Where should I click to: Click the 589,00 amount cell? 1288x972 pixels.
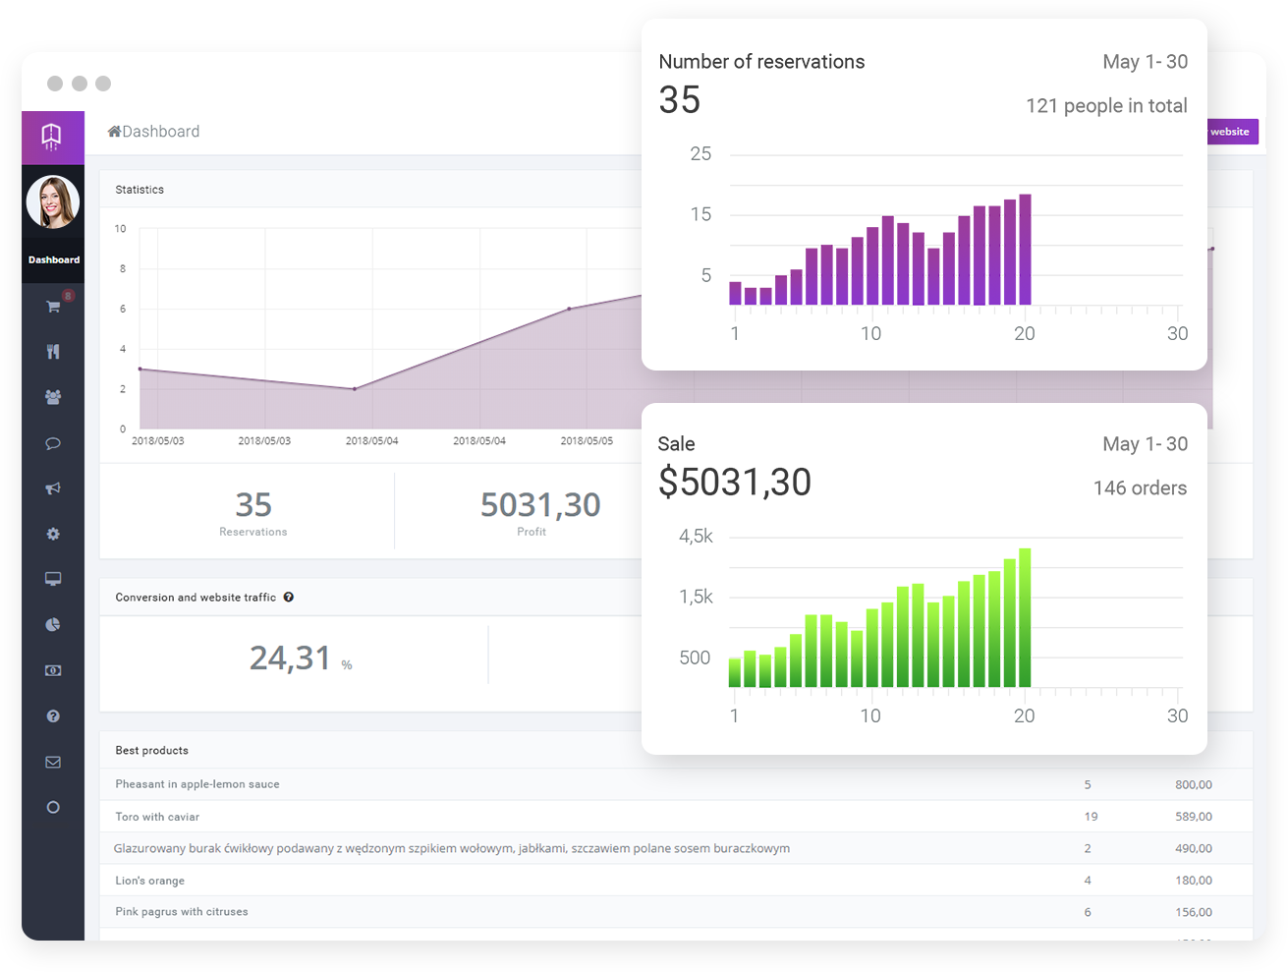(x=1194, y=817)
